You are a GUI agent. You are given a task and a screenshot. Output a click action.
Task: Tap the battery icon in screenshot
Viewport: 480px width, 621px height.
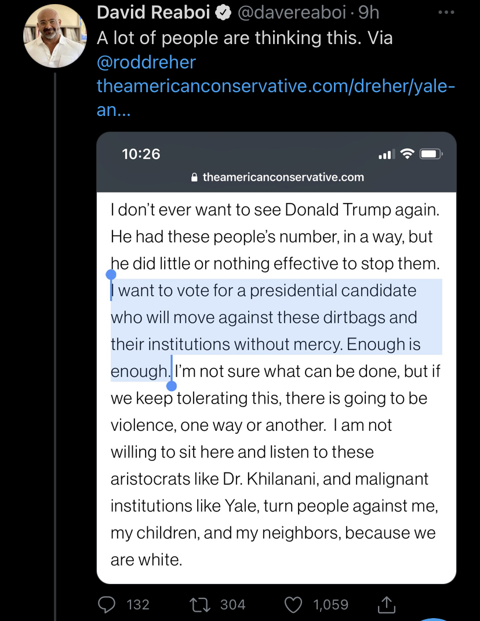coord(431,154)
